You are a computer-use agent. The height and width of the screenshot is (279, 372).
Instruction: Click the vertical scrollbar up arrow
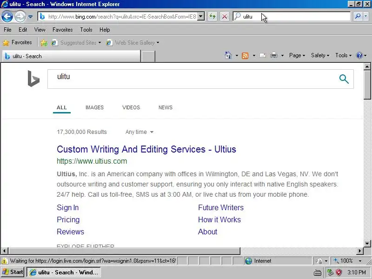click(x=367, y=66)
